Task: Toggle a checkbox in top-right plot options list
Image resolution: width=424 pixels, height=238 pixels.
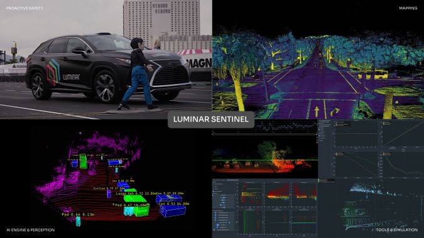Action: click(x=319, y=130)
